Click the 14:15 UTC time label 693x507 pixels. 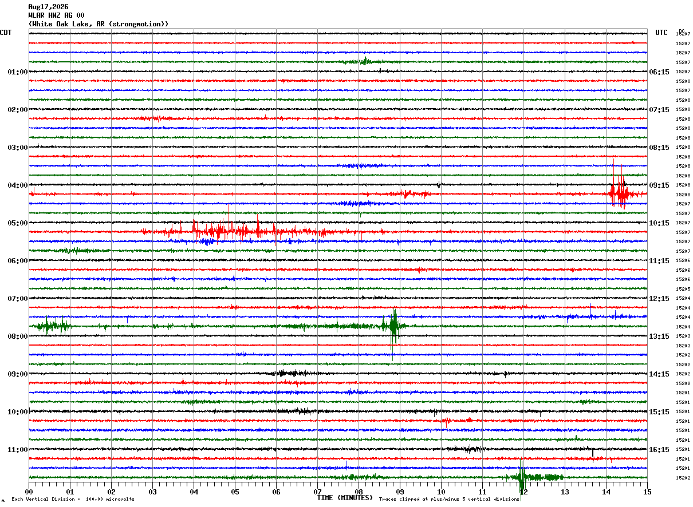pyautogui.click(x=659, y=374)
